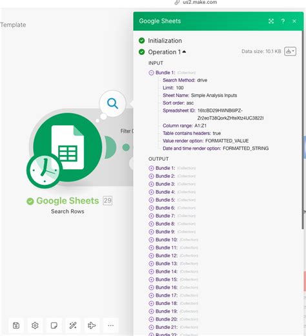Expand output Bundle 9
Viewport: 306px width, 336px height.
click(x=151, y=232)
